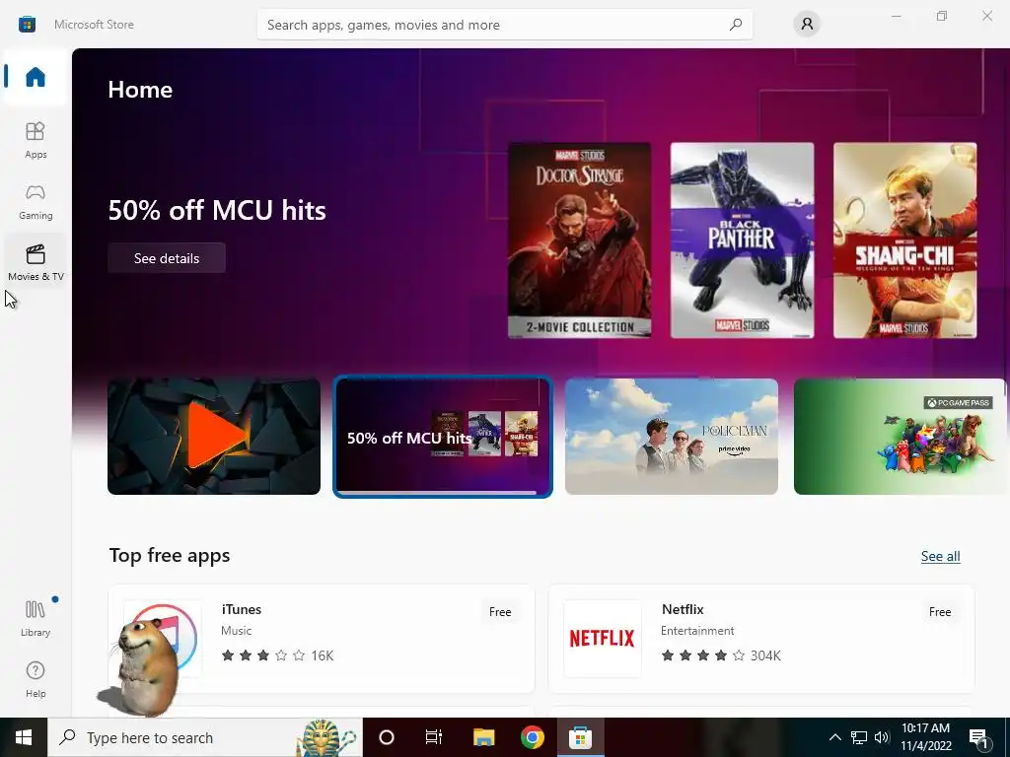1010x757 pixels.
Task: Open the Gaming section
Action: click(36, 201)
